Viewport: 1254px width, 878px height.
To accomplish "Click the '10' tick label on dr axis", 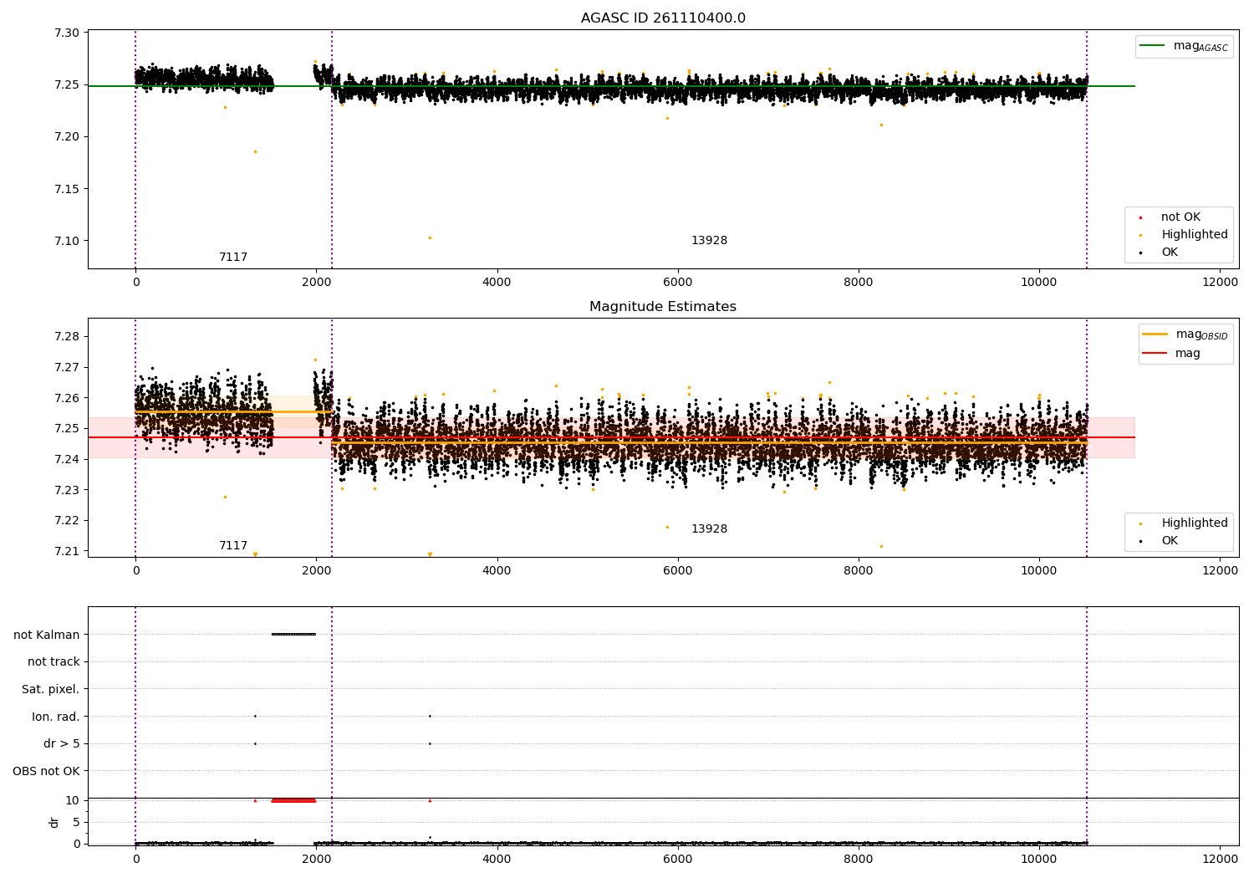I will pyautogui.click(x=73, y=801).
